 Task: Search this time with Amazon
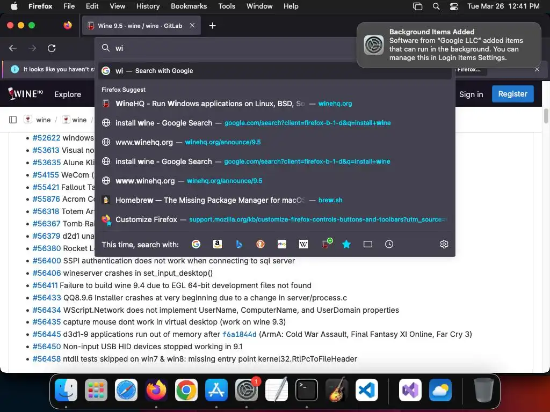[x=218, y=244]
